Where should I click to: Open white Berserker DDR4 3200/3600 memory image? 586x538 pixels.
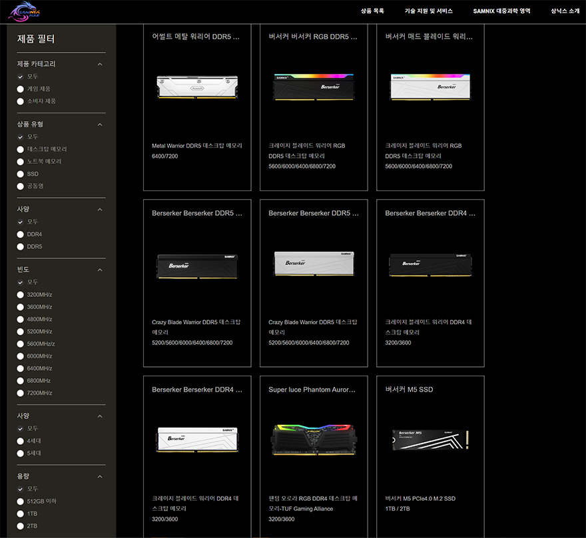197,439
